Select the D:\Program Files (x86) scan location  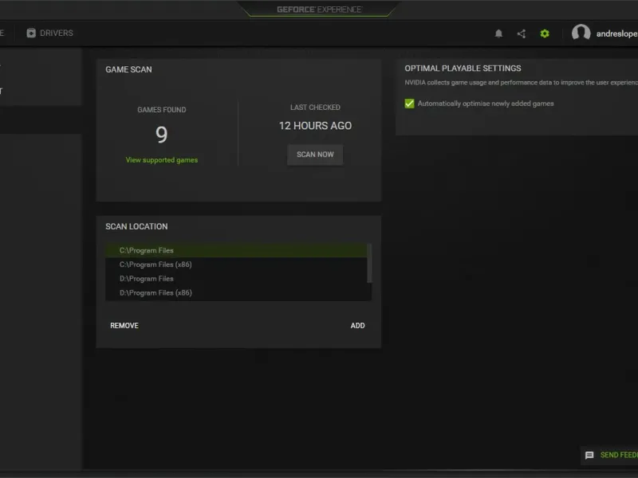pyautogui.click(x=236, y=292)
